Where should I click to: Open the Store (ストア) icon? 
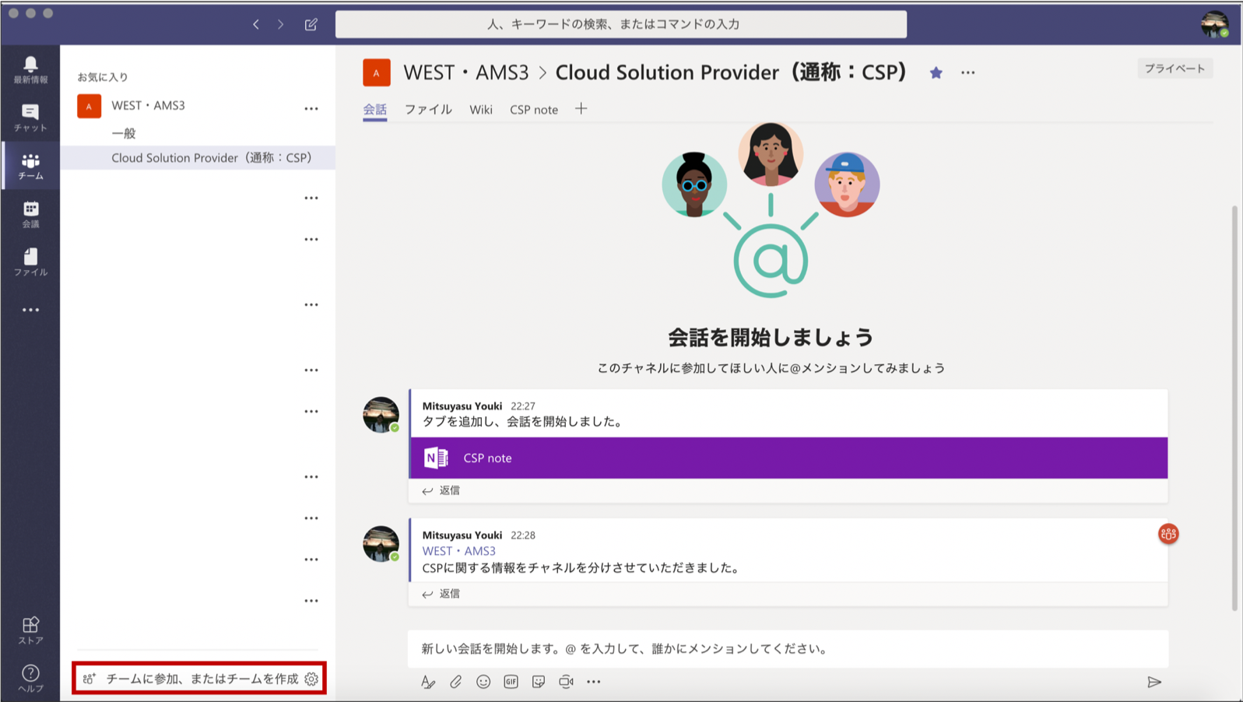30,630
